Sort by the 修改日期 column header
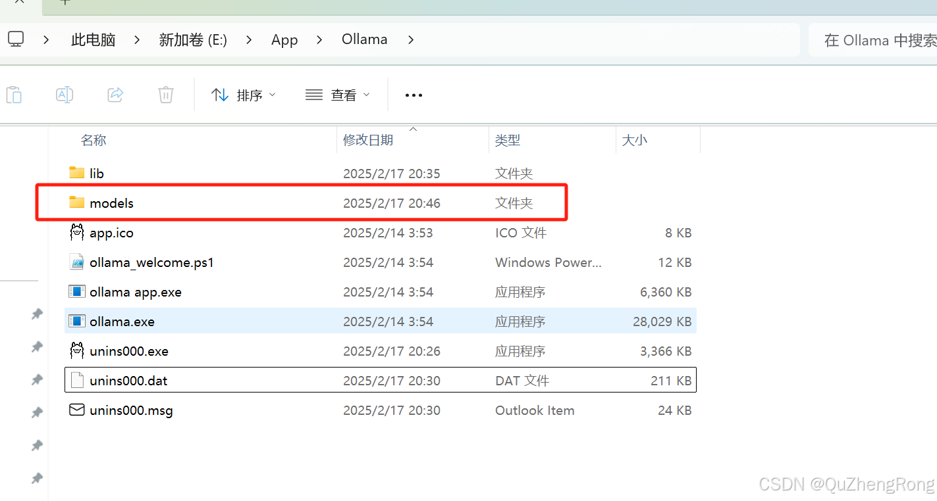 click(368, 140)
